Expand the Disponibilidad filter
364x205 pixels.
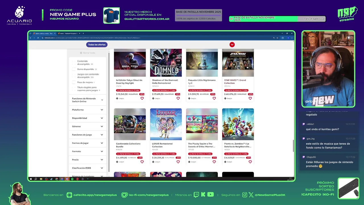click(88, 118)
